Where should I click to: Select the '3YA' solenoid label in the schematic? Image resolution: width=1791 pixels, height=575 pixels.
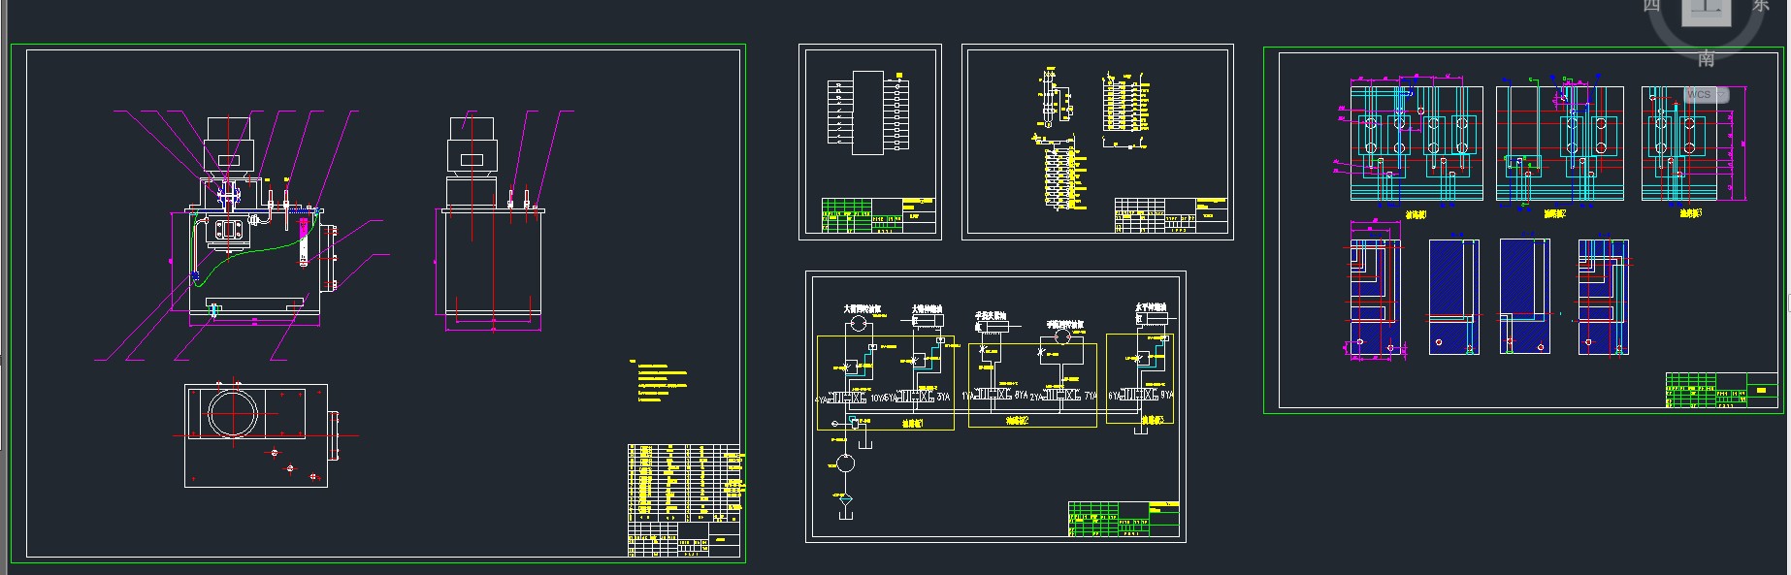943,397
